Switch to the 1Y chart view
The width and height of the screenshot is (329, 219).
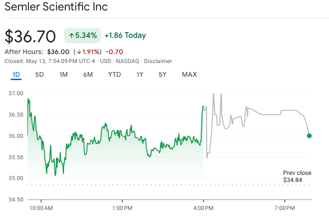click(x=139, y=74)
